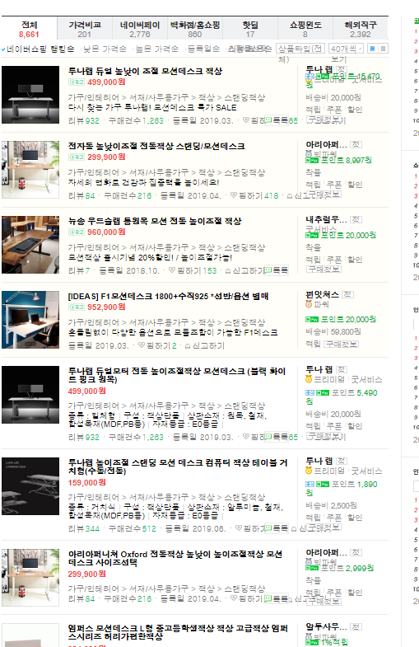Click 구매건수 512 count
This screenshot has width=419, height=647.
click(133, 528)
